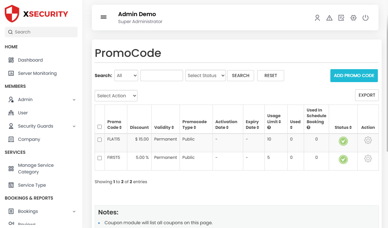Sort by Used column arrows
388x228 pixels.
point(291,128)
